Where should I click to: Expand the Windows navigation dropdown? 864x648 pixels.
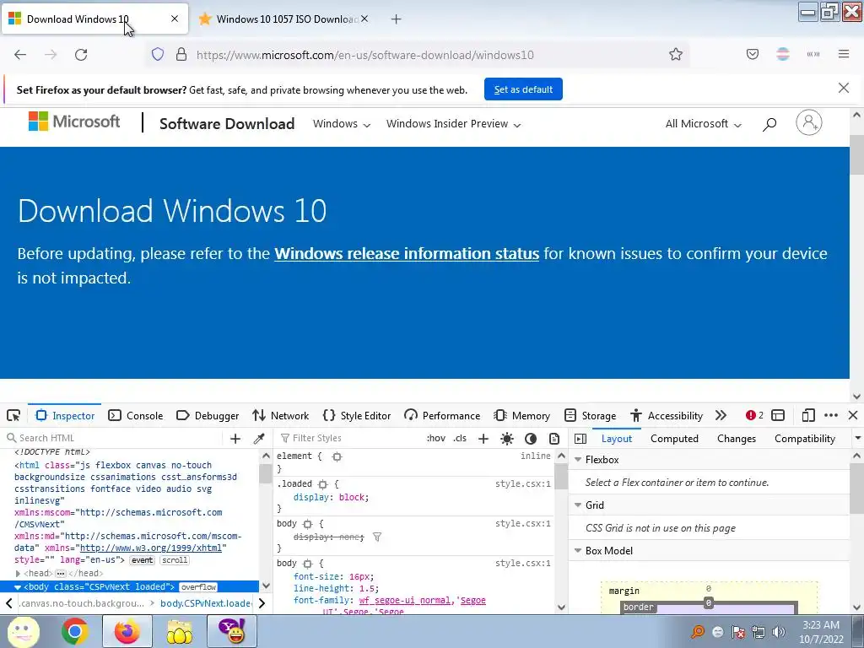coord(342,124)
